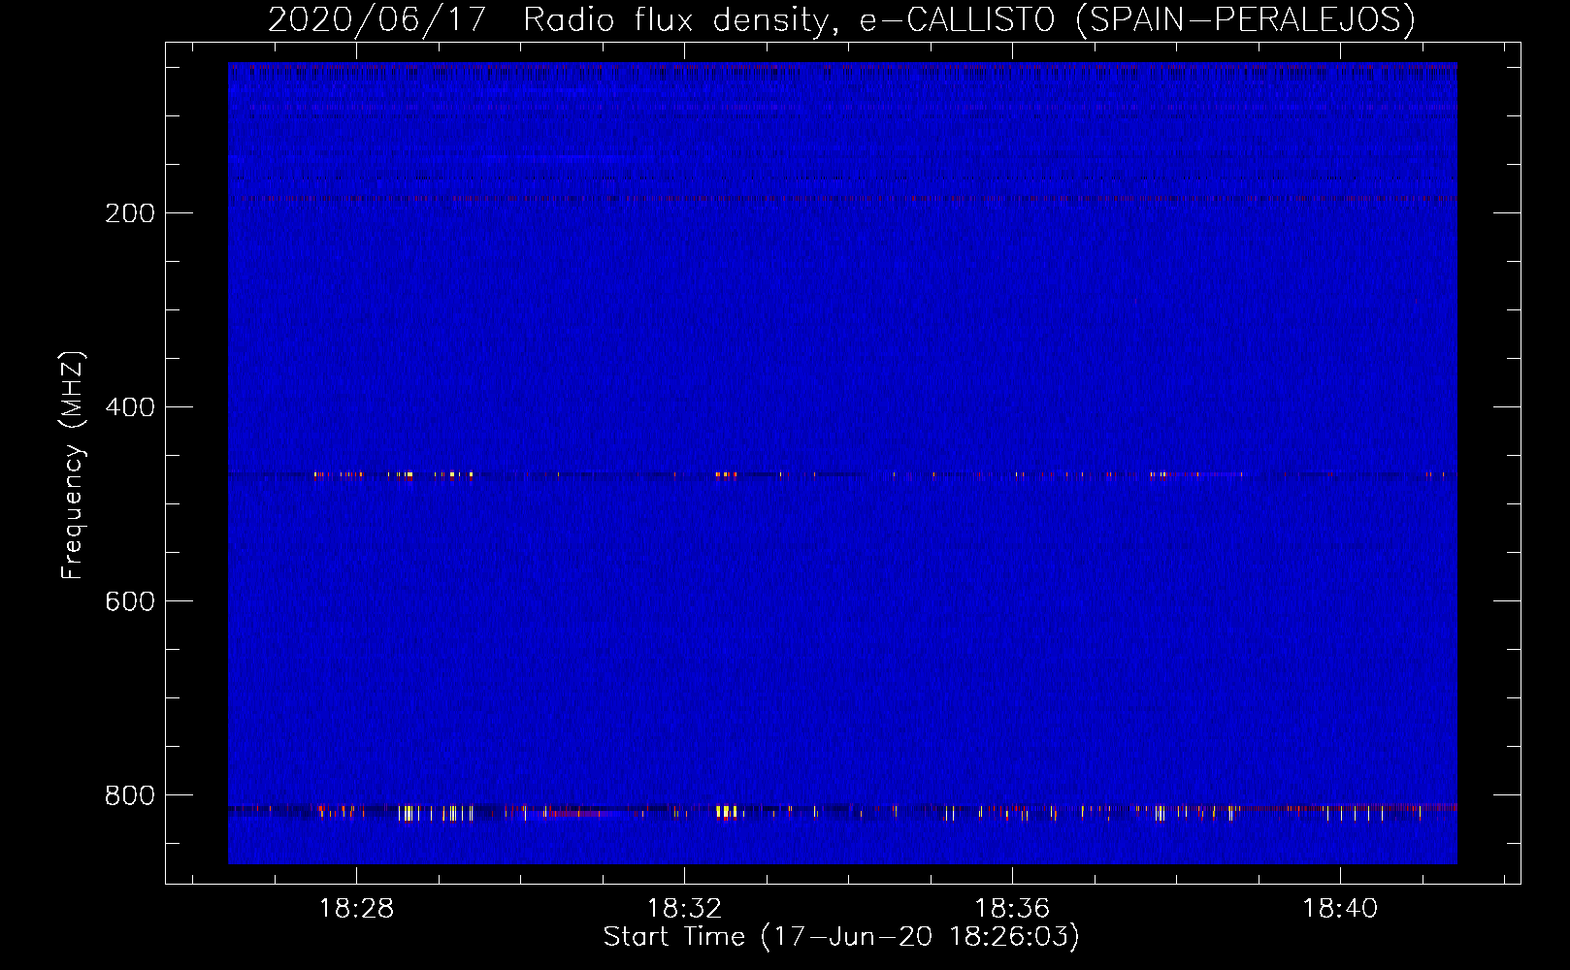Image resolution: width=1570 pixels, height=970 pixels.
Task: Click the 600 frequency tick label
Action: [130, 601]
